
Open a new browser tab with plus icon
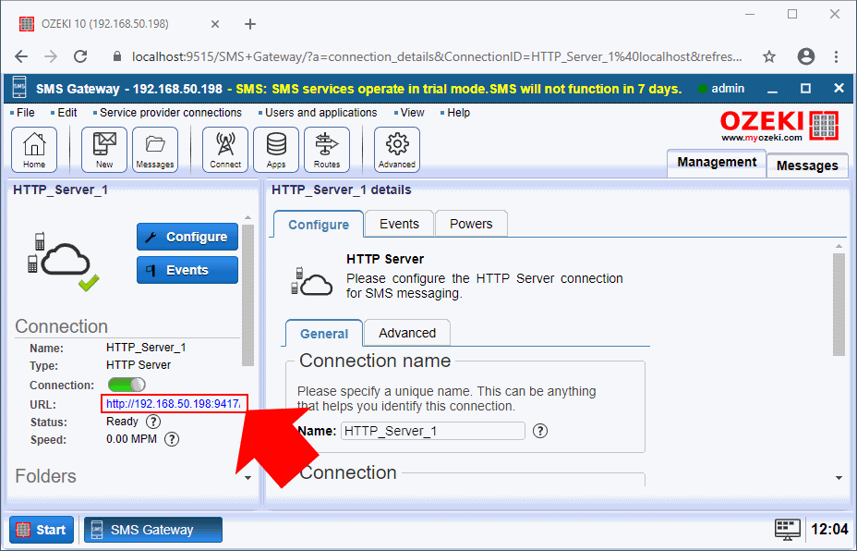[x=249, y=24]
